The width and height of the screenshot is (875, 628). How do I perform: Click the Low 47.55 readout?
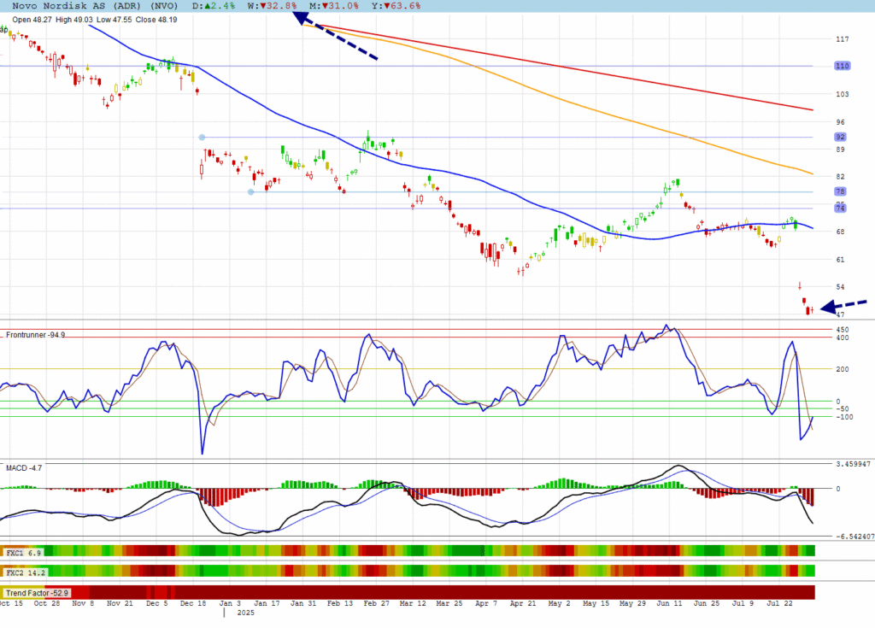[114, 20]
